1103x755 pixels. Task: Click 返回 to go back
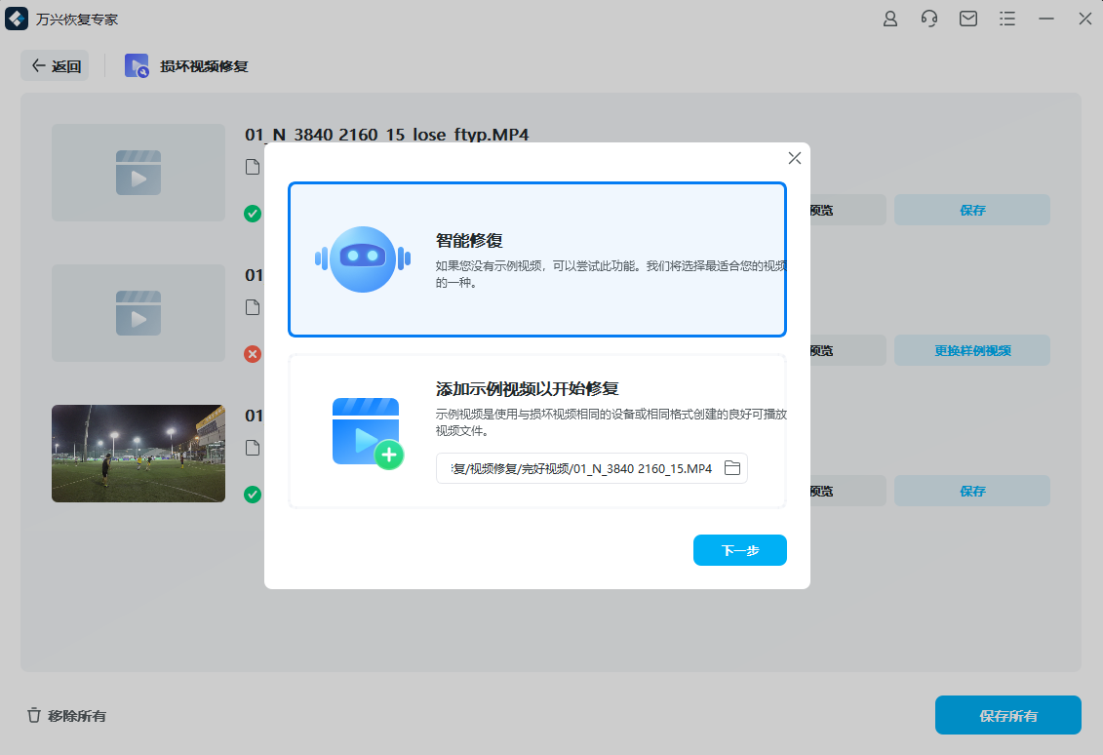[55, 65]
